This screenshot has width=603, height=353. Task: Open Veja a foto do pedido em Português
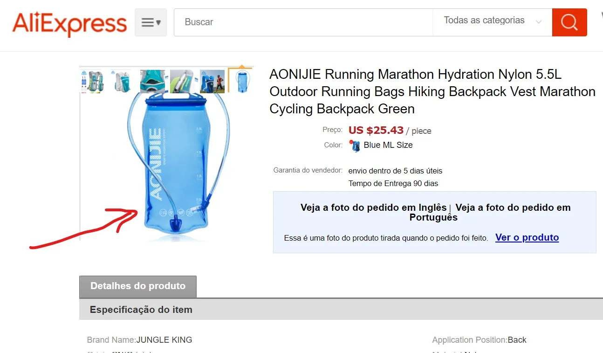click(x=490, y=212)
